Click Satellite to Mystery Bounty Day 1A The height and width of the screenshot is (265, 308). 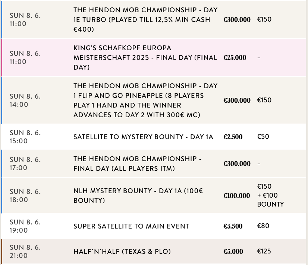tap(143, 137)
